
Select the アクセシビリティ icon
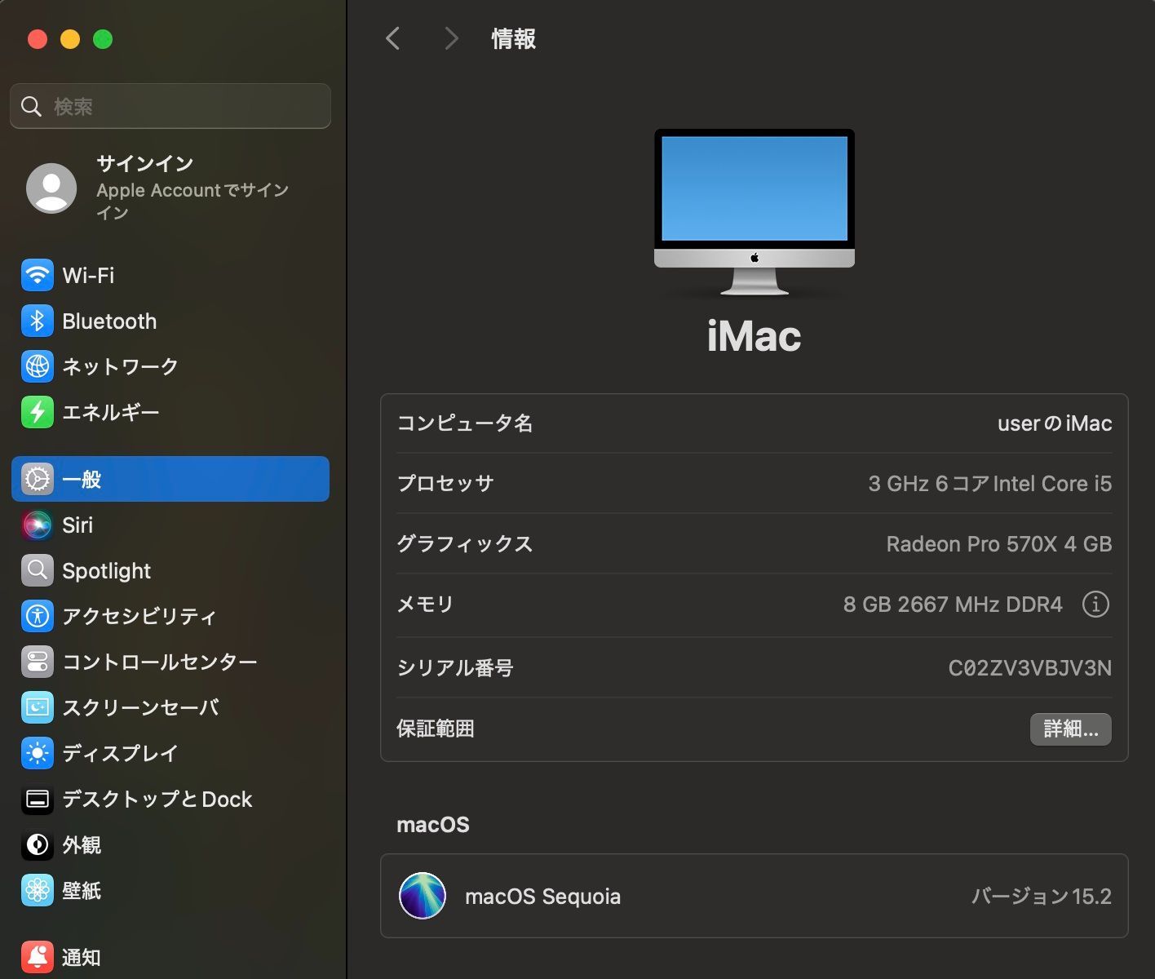[38, 617]
